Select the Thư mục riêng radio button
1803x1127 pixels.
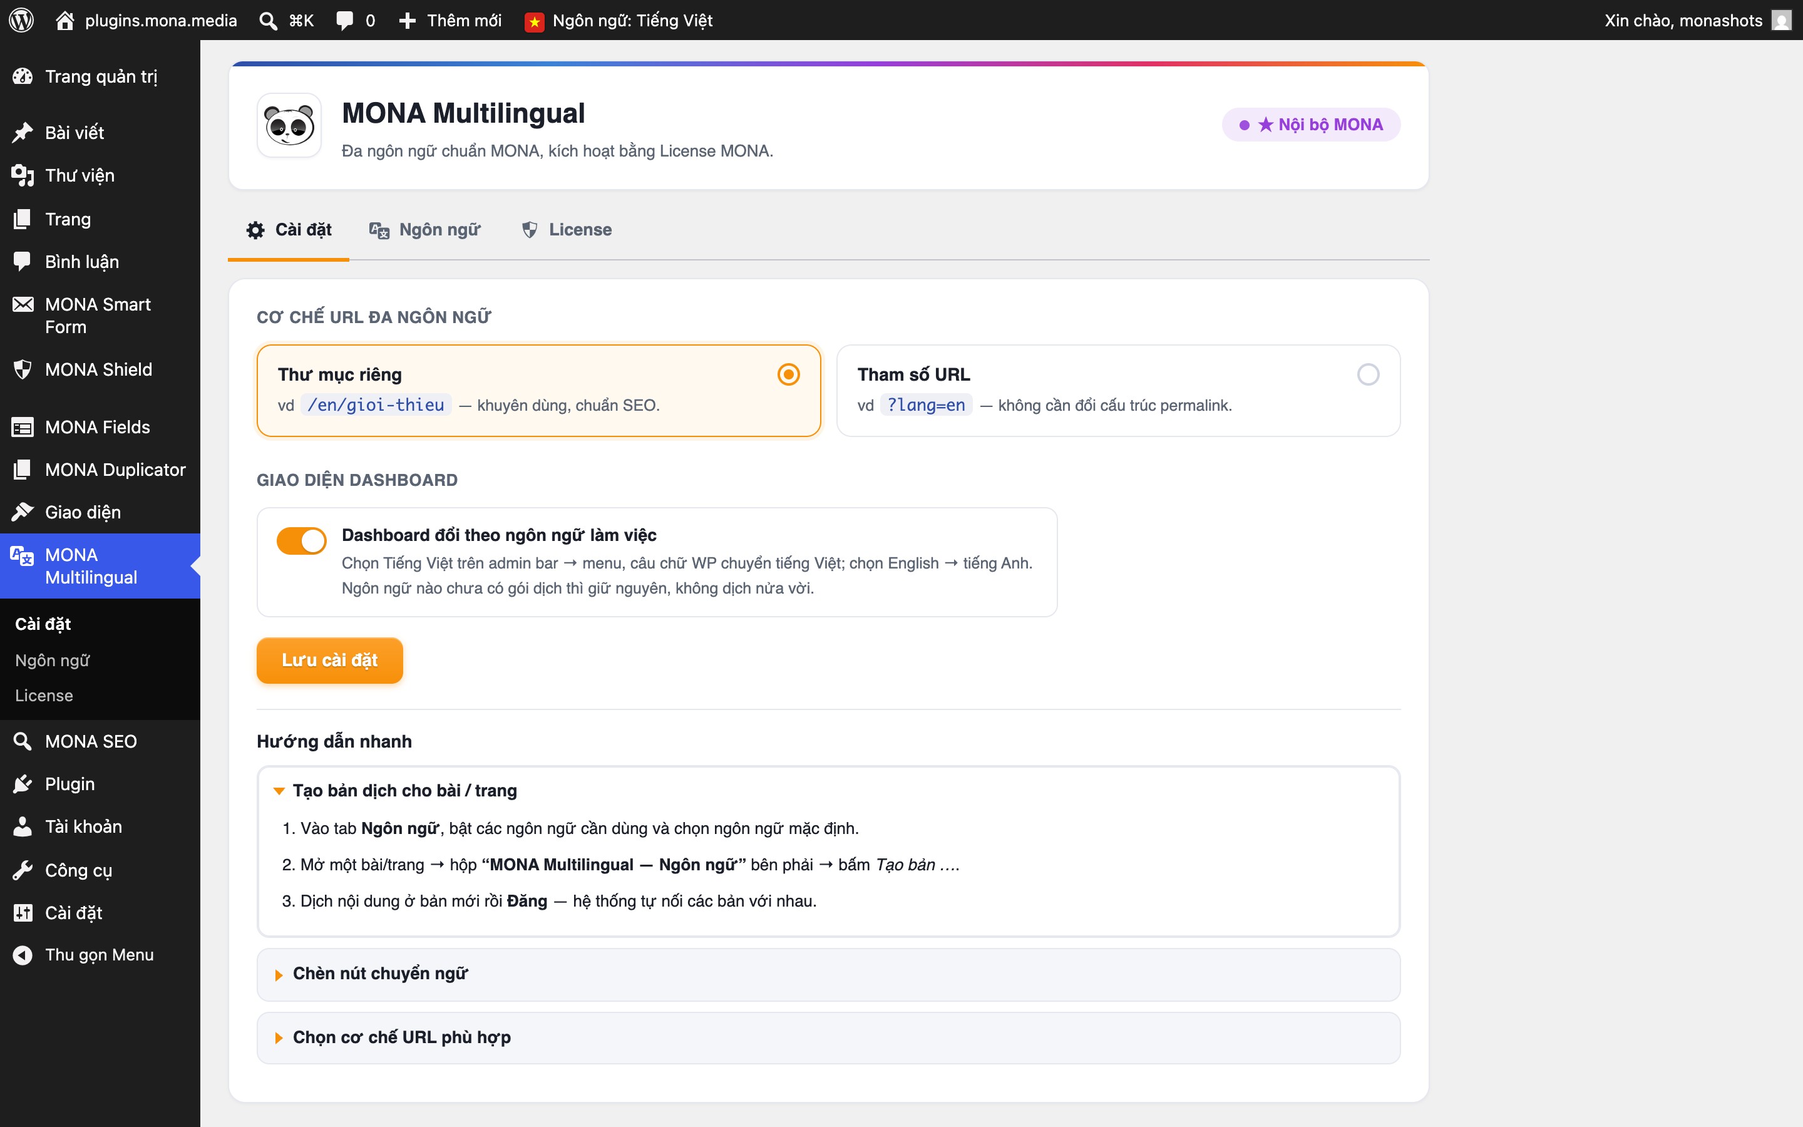coord(788,374)
